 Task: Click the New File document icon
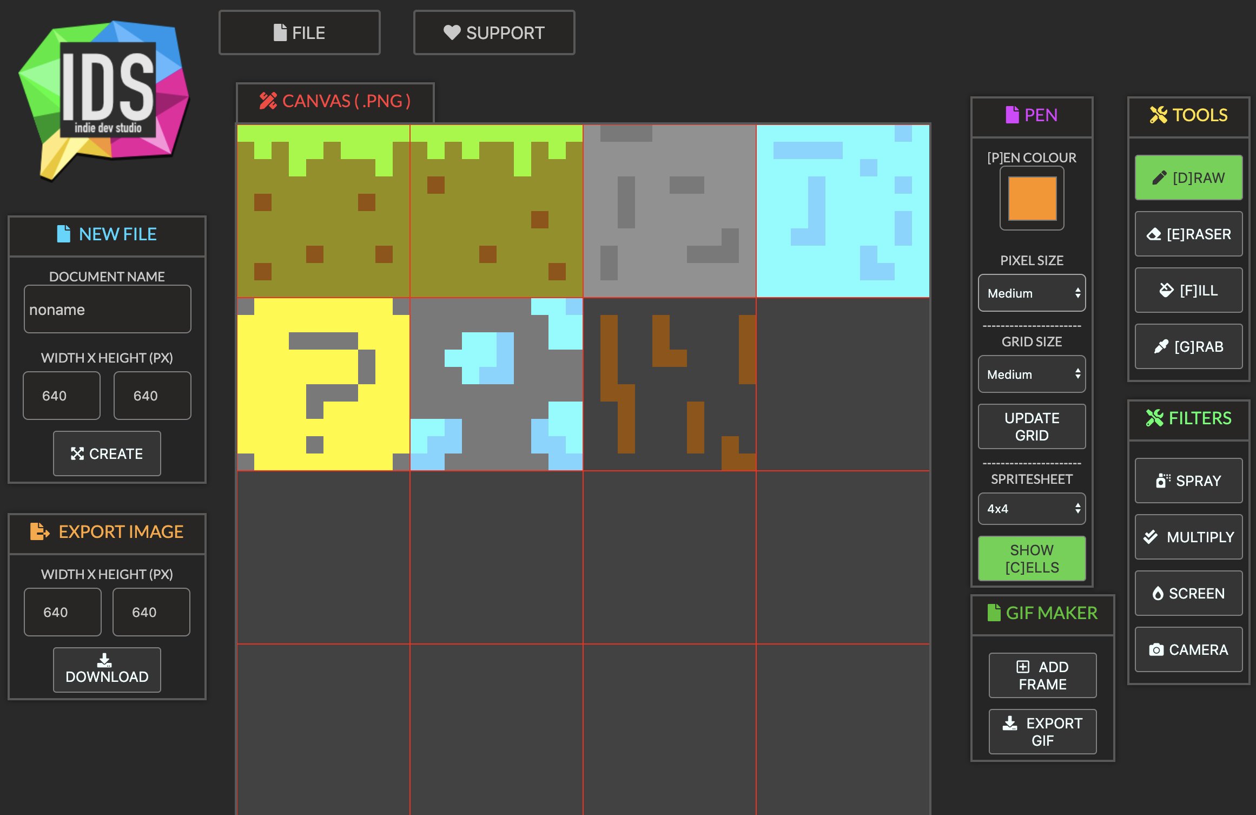point(64,234)
